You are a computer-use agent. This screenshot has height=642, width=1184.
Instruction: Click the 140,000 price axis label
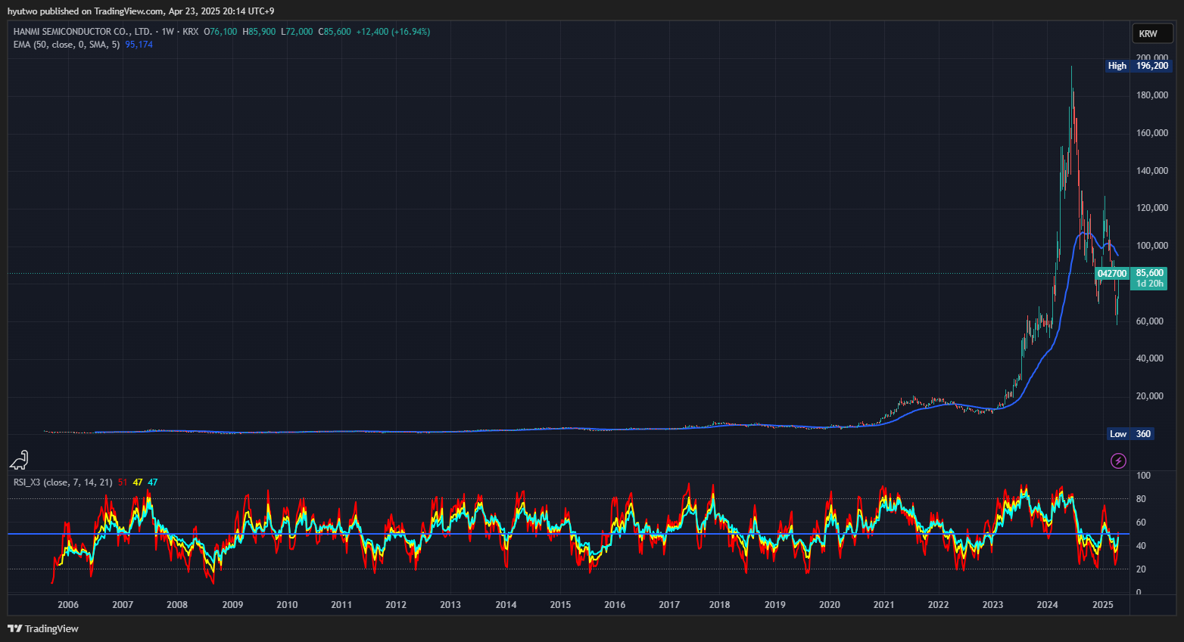[1152, 171]
